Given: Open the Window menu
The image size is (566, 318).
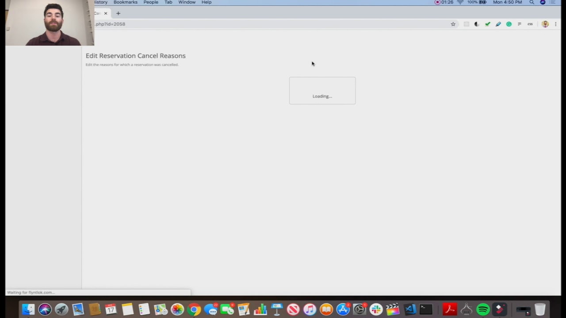Looking at the screenshot, I should click(x=187, y=2).
